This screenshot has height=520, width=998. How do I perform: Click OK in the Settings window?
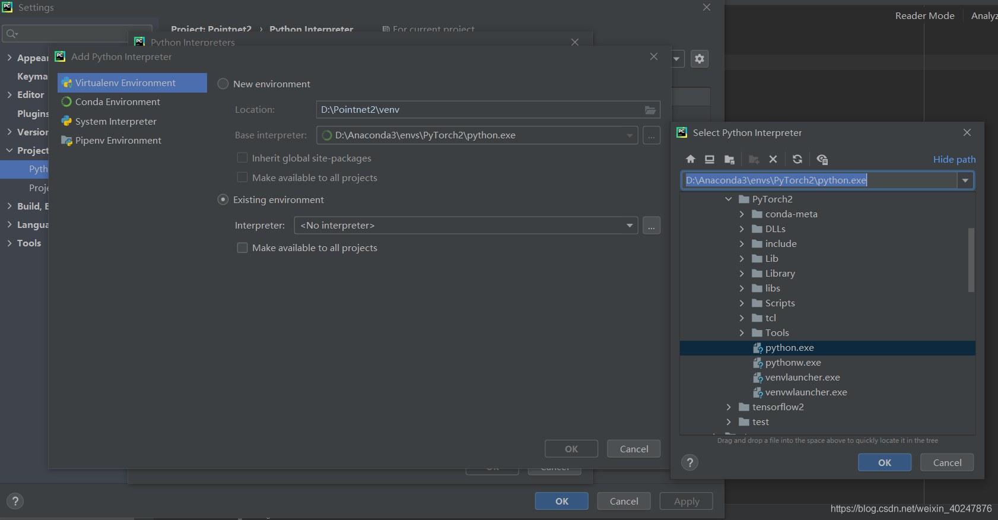pos(562,501)
